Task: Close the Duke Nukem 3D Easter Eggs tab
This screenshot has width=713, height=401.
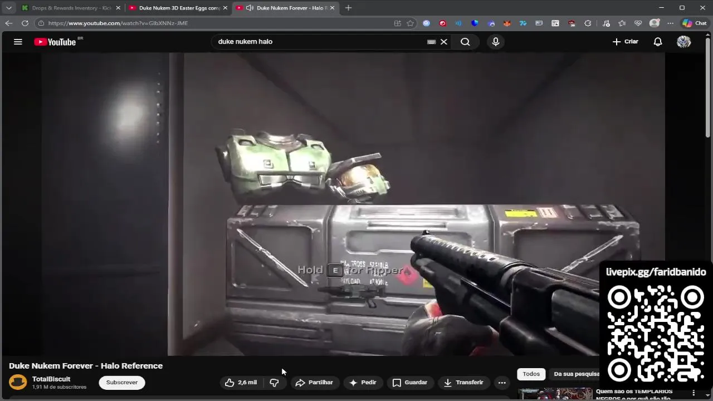Action: (225, 8)
